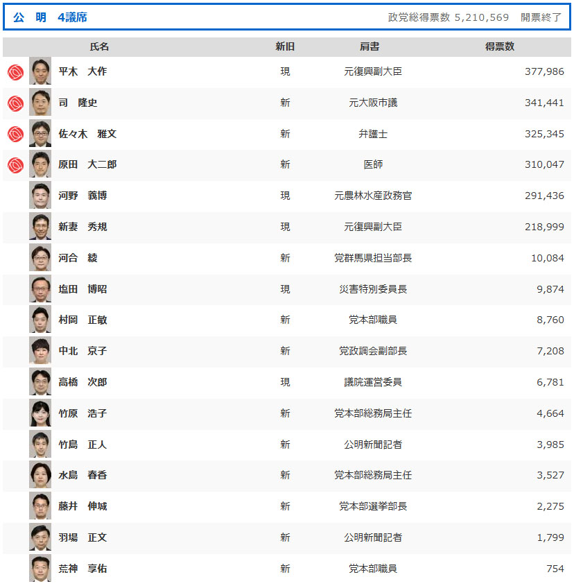Select candidate name 新妻 秀規
Screen dimensions: 574x586
tap(82, 227)
